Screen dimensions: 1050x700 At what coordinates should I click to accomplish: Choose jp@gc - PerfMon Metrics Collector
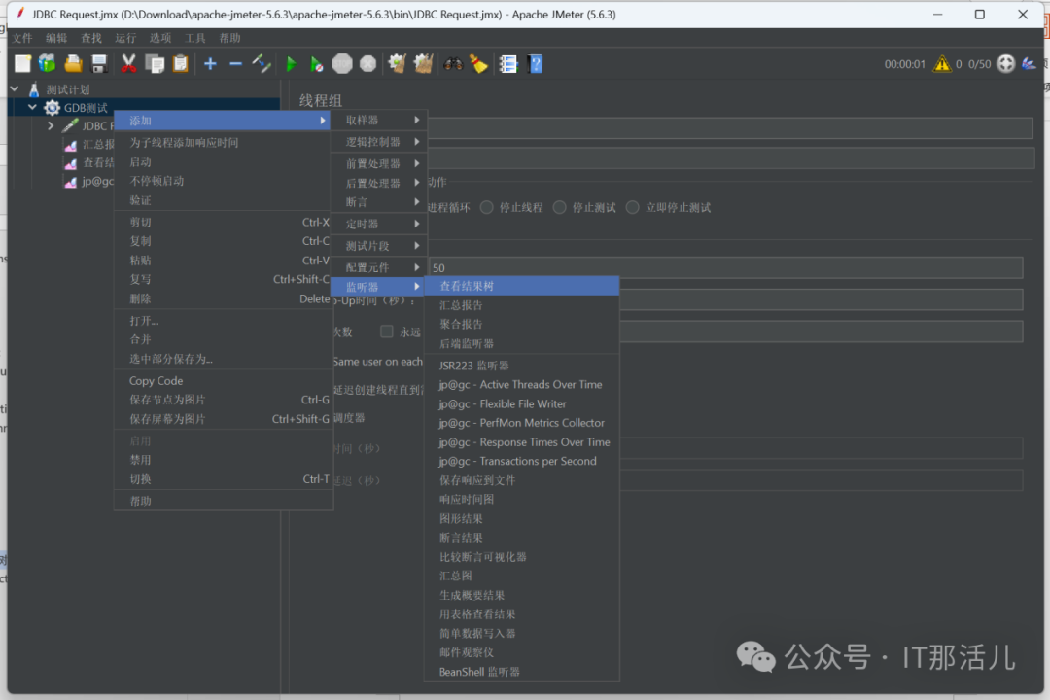[x=522, y=423]
